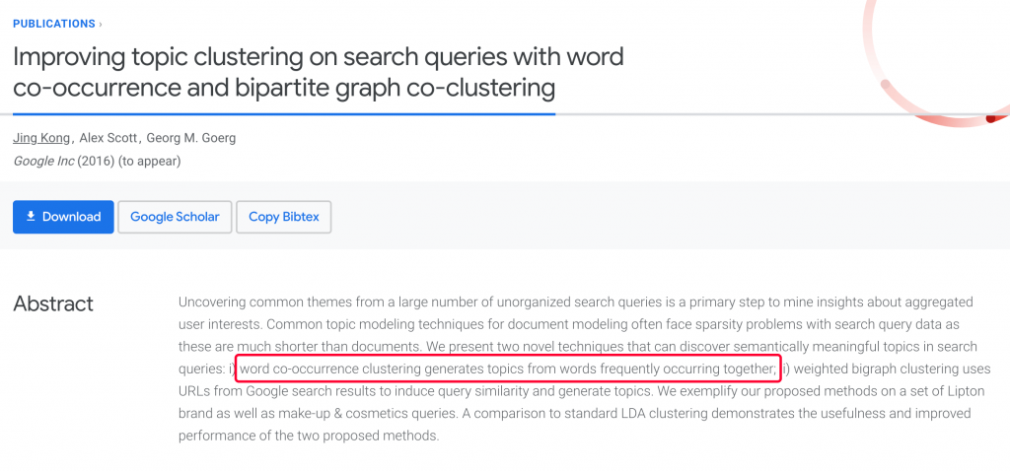Click the download arrow icon

[31, 217]
